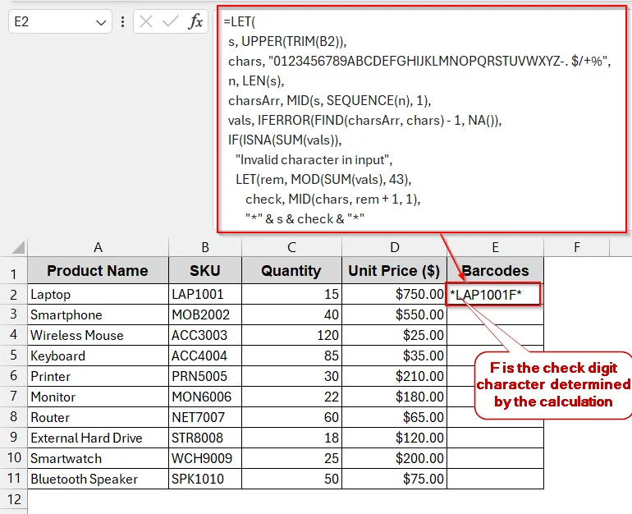Screen dimensions: 632x514
Task: Select the quantity 22 cell
Action: pos(291,397)
